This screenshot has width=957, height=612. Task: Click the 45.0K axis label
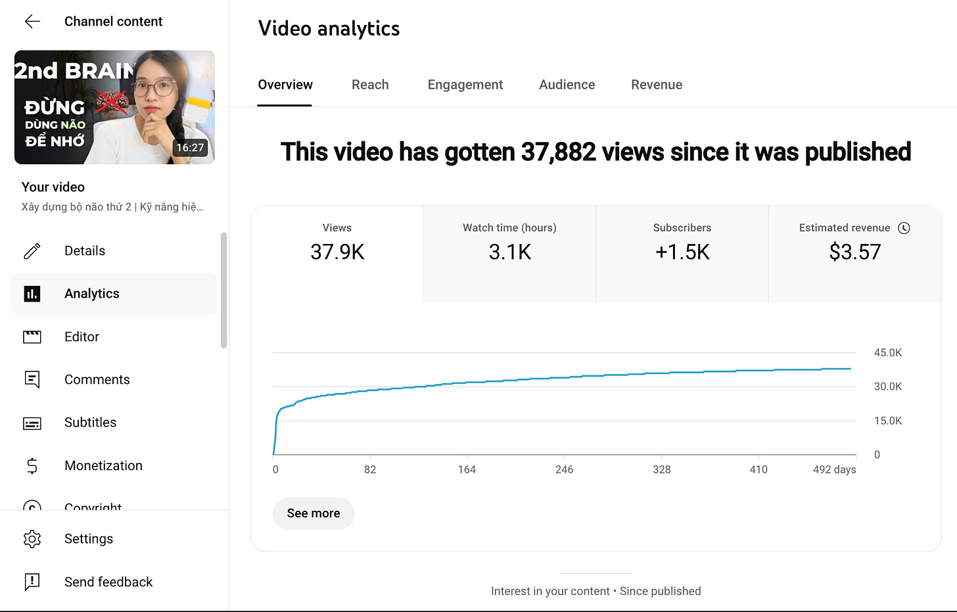tap(888, 353)
